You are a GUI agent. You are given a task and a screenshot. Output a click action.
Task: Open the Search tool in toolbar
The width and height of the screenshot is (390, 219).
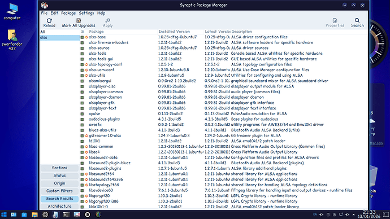[357, 23]
